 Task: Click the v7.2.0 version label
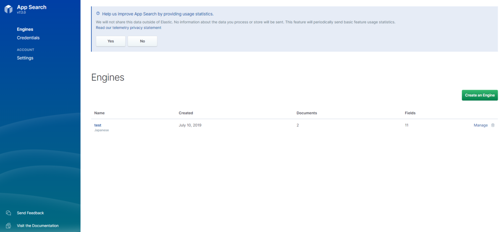pyautogui.click(x=21, y=13)
